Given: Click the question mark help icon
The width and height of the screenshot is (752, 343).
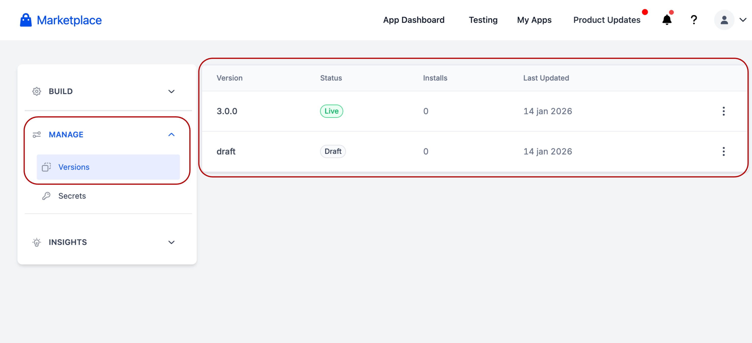Looking at the screenshot, I should coord(694,20).
